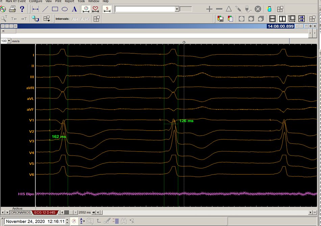Click the colored report document icon
The height and width of the screenshot is (226, 321).
coord(230,19)
